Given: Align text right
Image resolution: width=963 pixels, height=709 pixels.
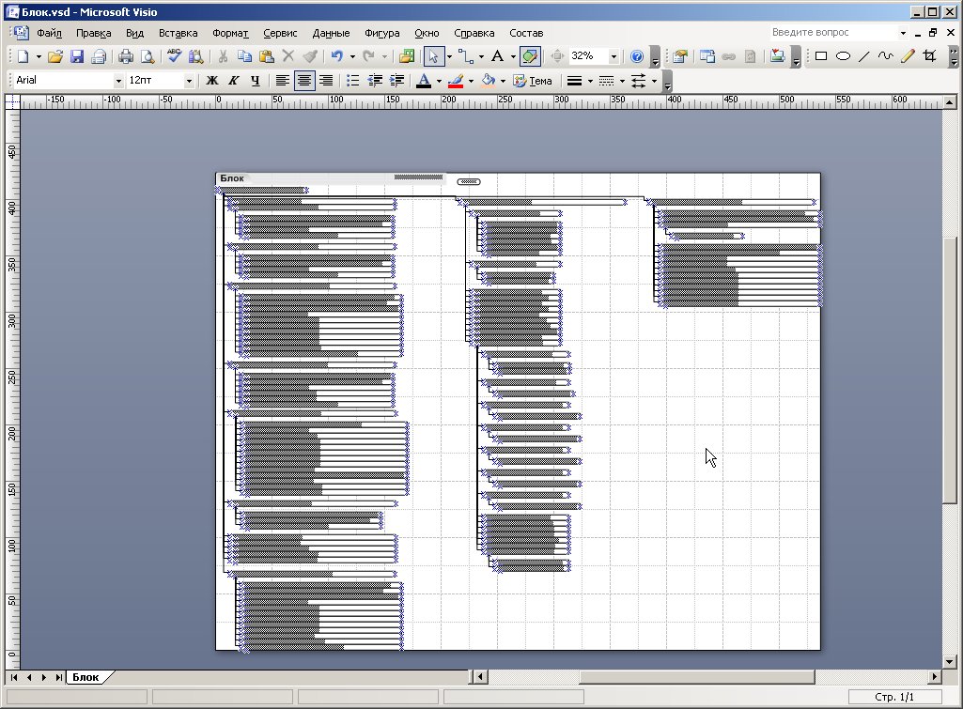Looking at the screenshot, I should pyautogui.click(x=326, y=81).
